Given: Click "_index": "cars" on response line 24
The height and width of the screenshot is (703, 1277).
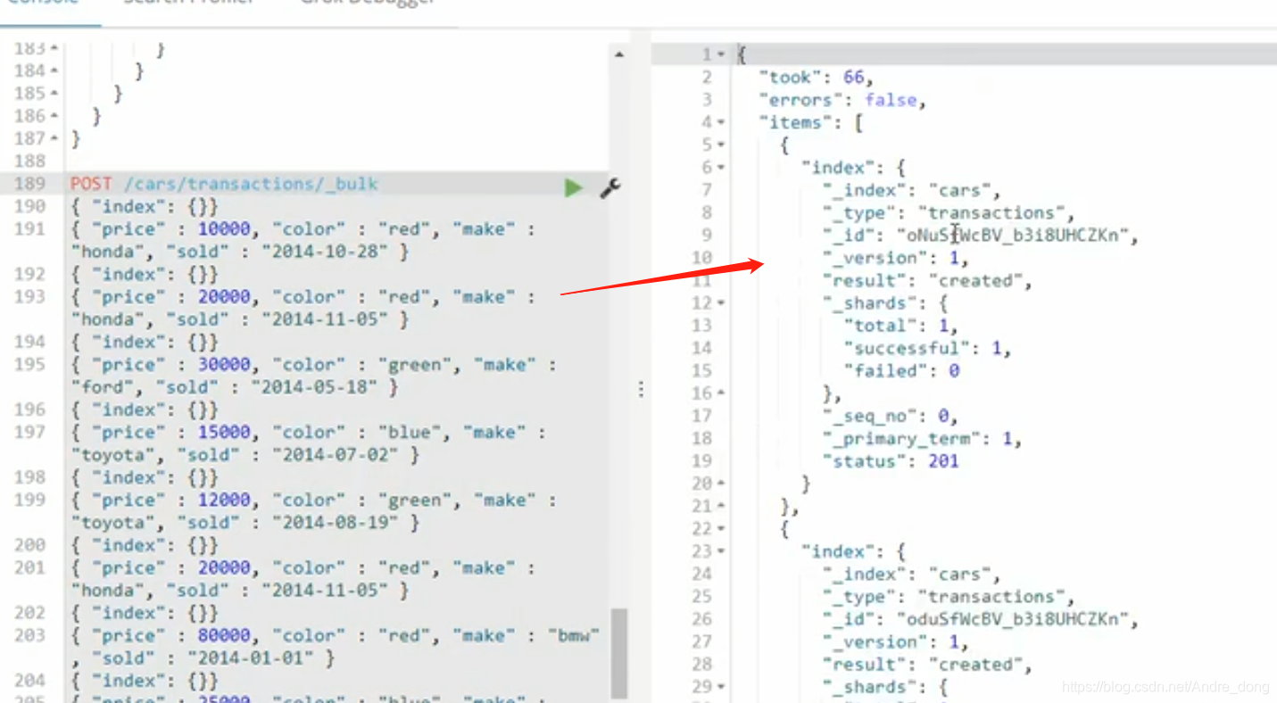Looking at the screenshot, I should click(911, 575).
